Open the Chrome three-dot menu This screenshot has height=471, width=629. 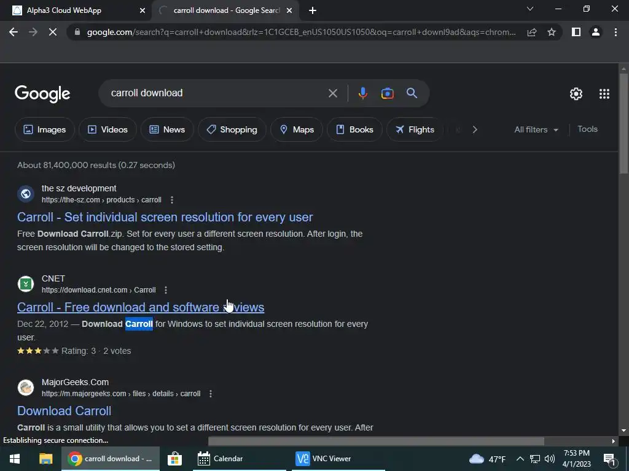(615, 32)
